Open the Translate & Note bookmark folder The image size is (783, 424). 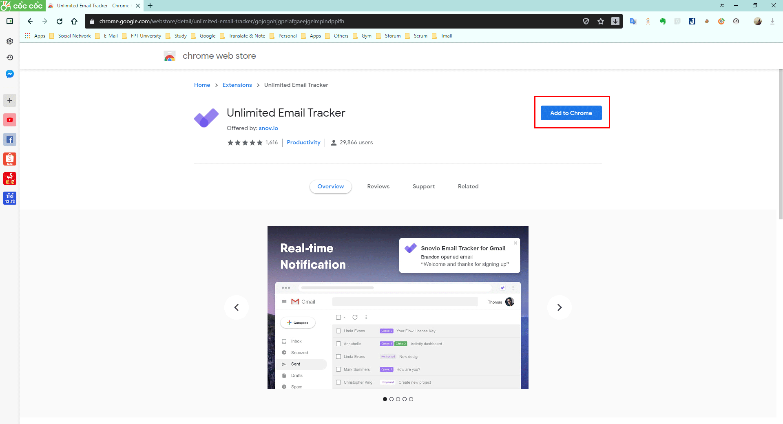pos(243,36)
